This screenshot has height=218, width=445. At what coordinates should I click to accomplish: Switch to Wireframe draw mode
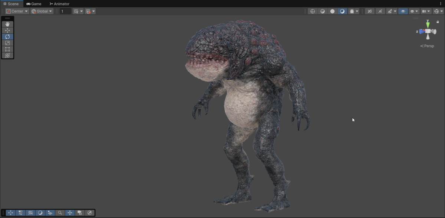pyautogui.click(x=313, y=11)
